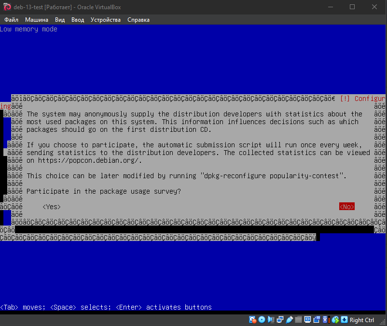Click the keyboard capture arrow icon
Screen dimensions: 387x326
344,320
